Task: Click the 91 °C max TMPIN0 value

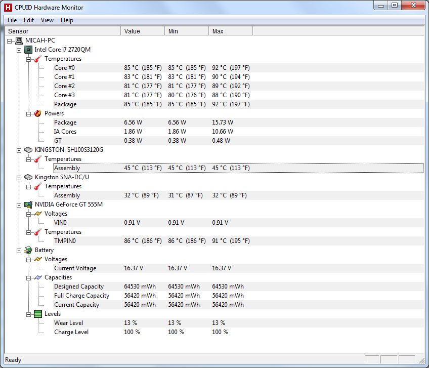Action: pos(231,241)
